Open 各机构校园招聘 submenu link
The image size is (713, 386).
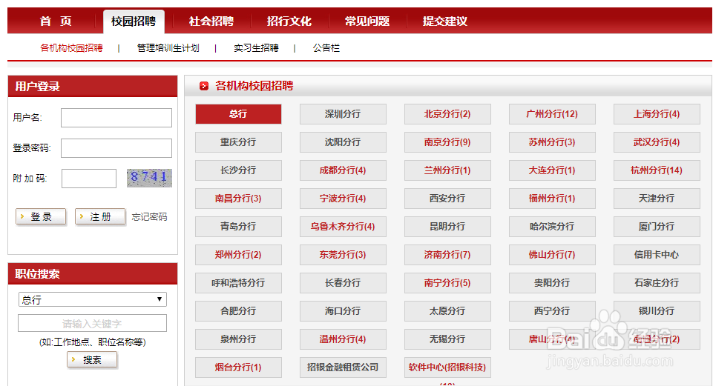71,48
